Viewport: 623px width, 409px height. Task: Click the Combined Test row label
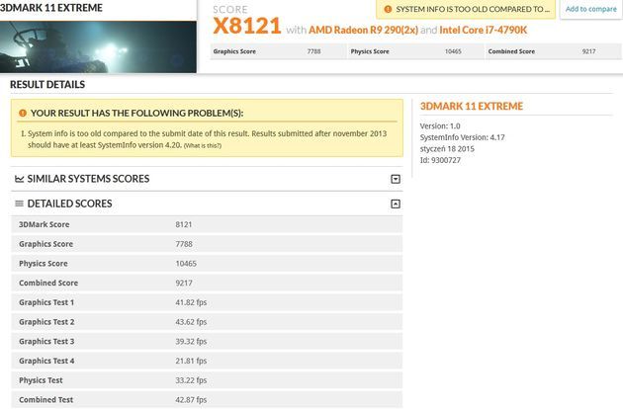coord(46,400)
